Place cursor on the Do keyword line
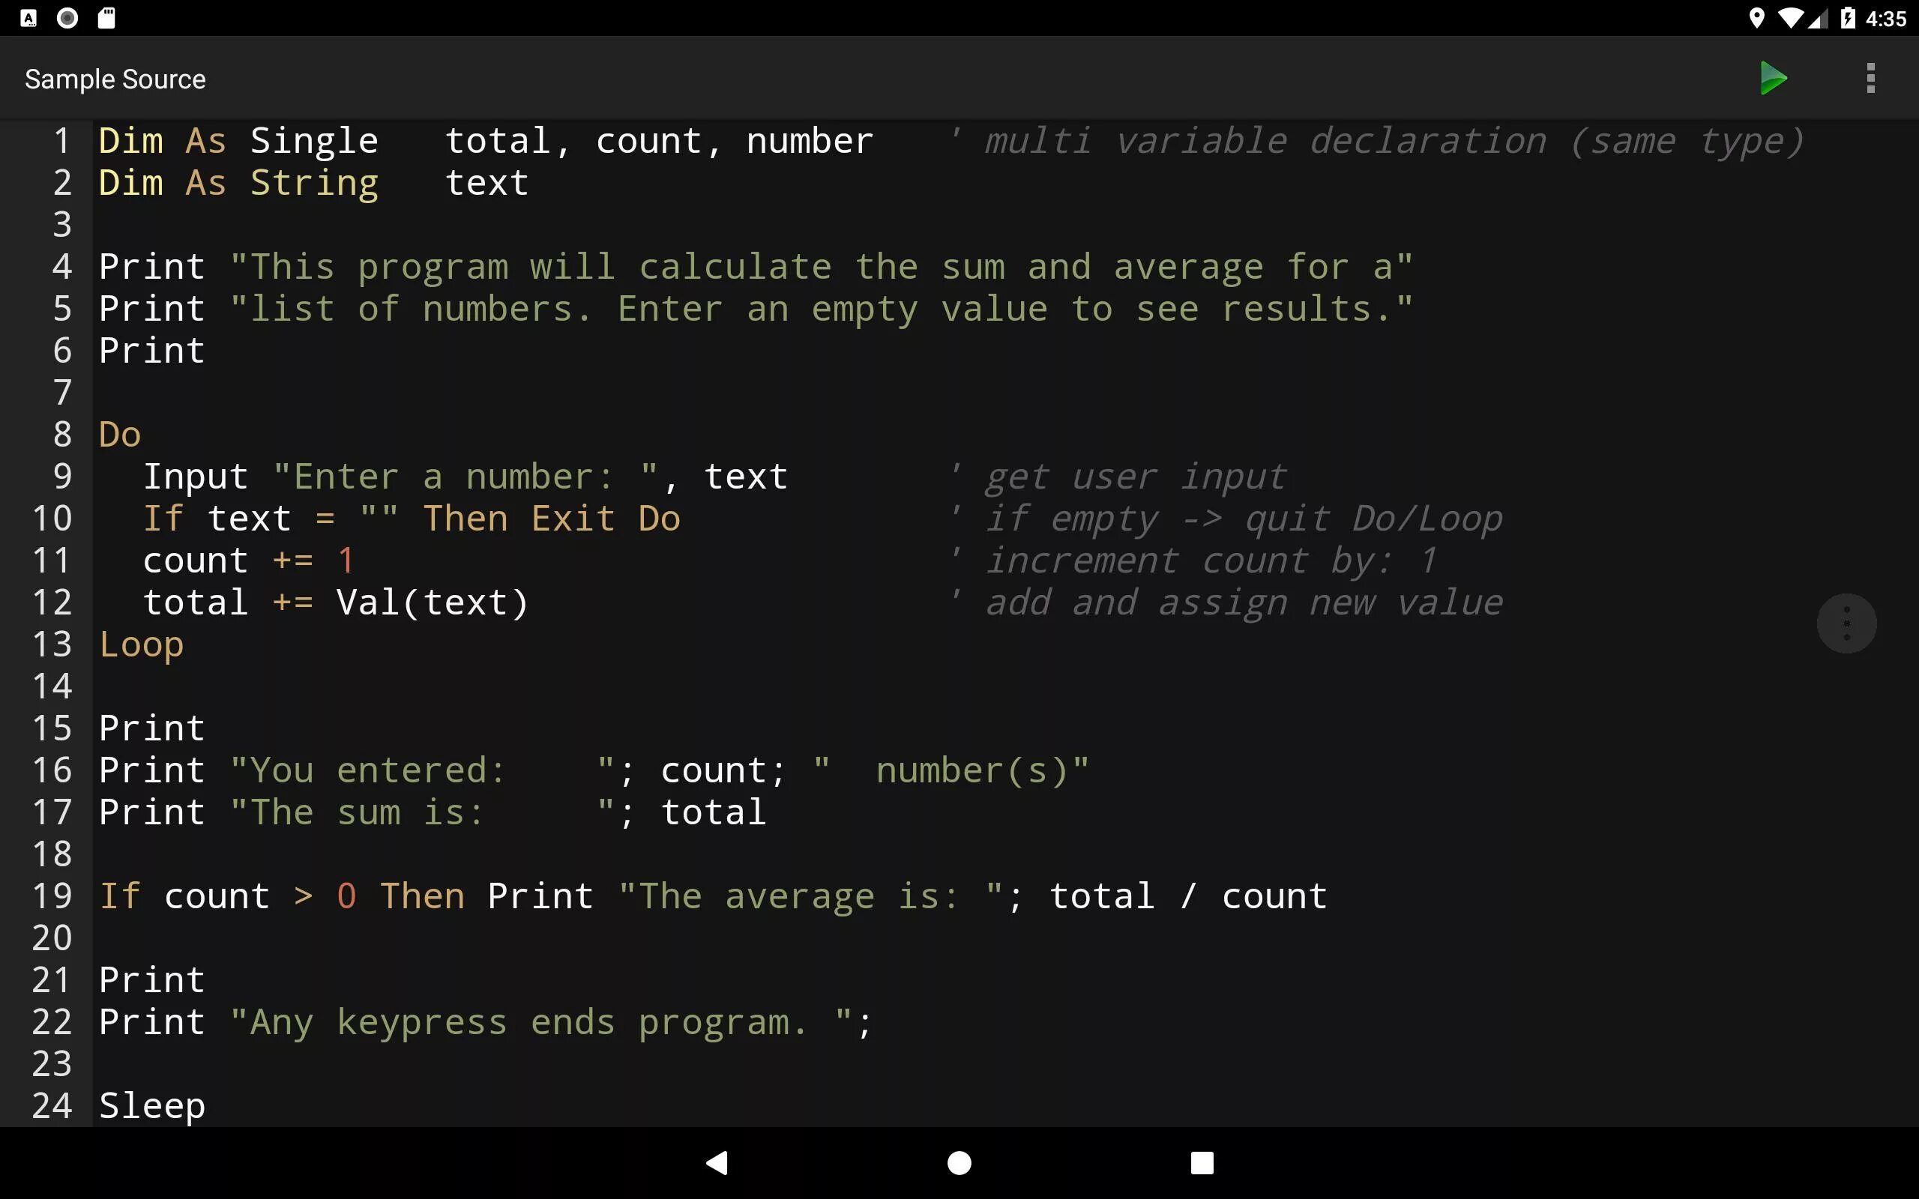The height and width of the screenshot is (1199, 1919). click(120, 435)
